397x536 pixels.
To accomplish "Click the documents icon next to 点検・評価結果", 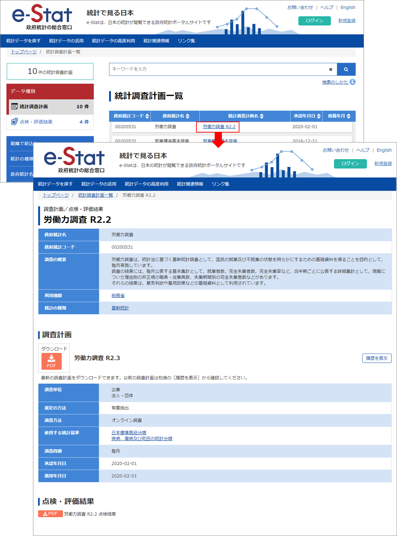I will click(14, 122).
